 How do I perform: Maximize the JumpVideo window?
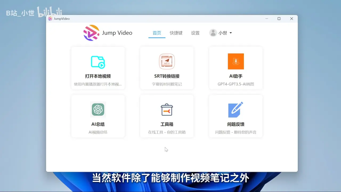click(279, 19)
